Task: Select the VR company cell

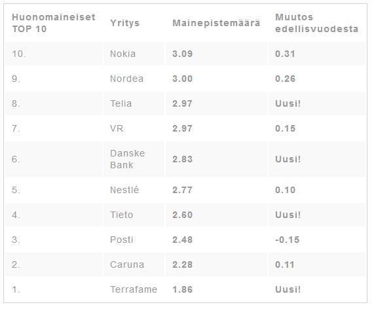Action: [117, 128]
